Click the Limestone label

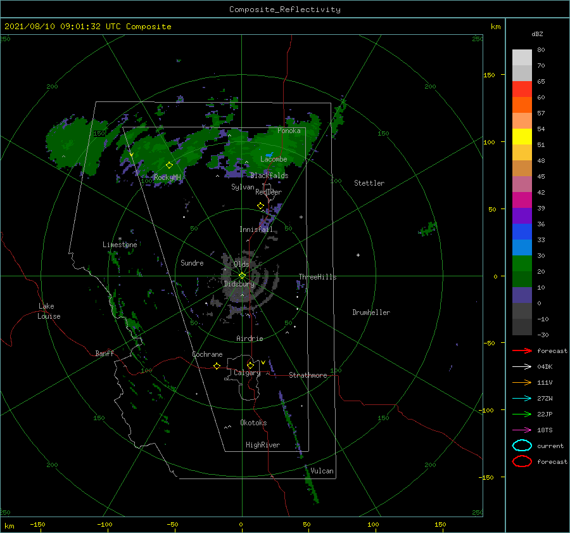120,245
